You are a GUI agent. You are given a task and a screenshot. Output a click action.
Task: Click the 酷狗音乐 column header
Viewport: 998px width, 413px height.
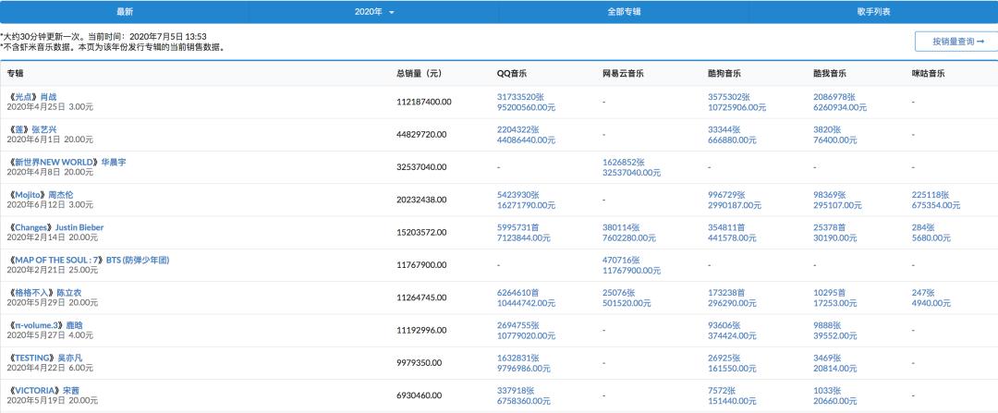pyautogui.click(x=724, y=73)
